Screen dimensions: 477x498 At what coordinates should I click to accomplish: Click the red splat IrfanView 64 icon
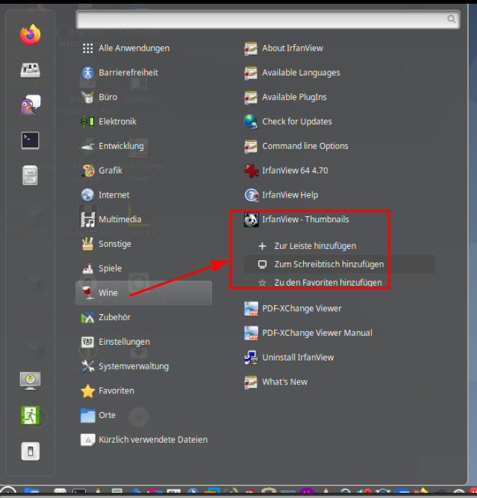[x=251, y=170]
